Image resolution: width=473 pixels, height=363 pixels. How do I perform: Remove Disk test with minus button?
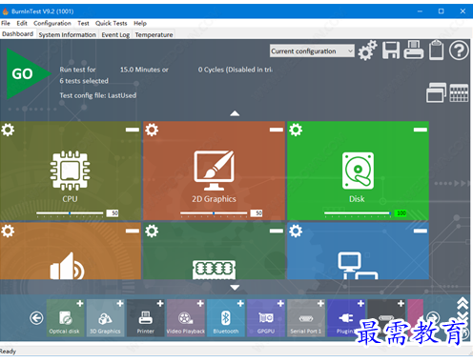tap(421, 130)
